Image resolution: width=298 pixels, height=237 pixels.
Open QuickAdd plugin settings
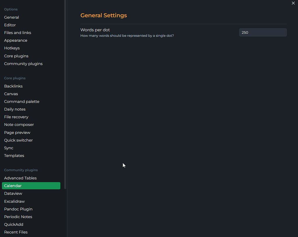pyautogui.click(x=13, y=224)
